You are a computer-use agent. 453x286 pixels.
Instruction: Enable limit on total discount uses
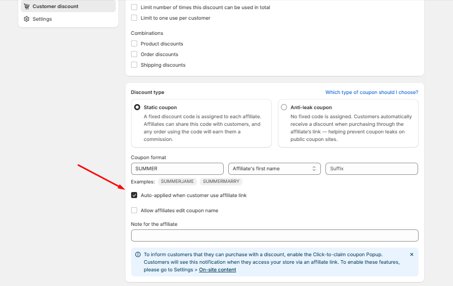[x=134, y=7]
